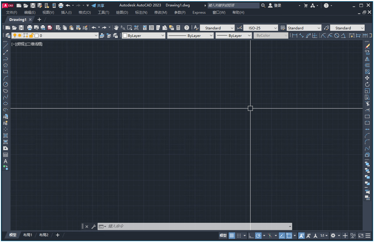This screenshot has height=242, width=374.
Task: Switch to the 布局1 layout tab
Action: (x=27, y=235)
